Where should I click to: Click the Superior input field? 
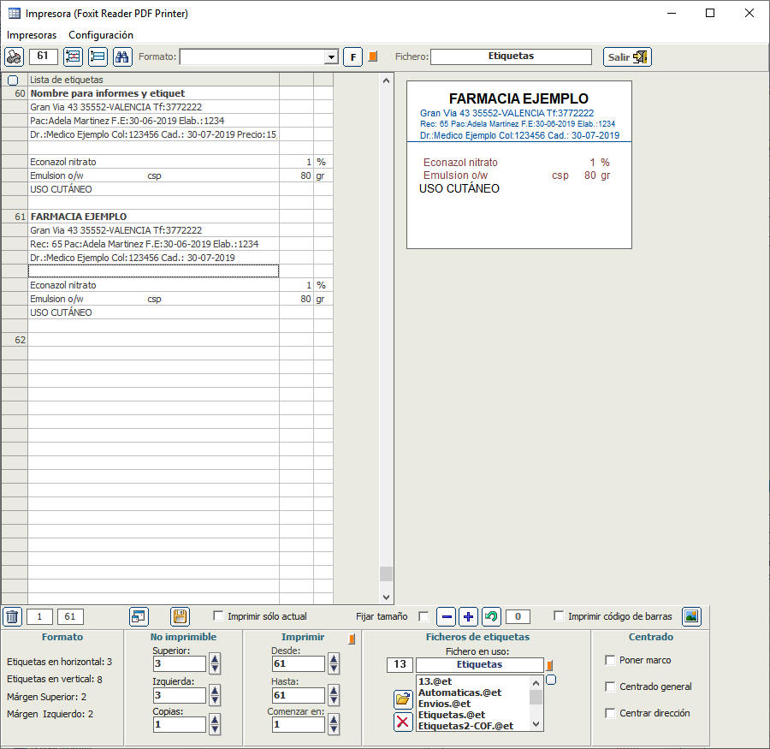(180, 663)
